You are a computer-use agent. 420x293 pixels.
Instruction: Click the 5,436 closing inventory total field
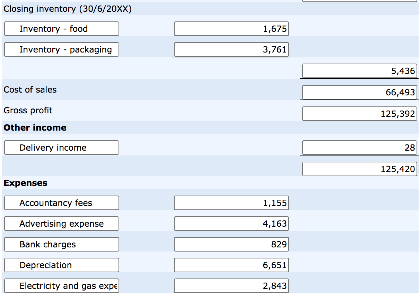coord(360,71)
